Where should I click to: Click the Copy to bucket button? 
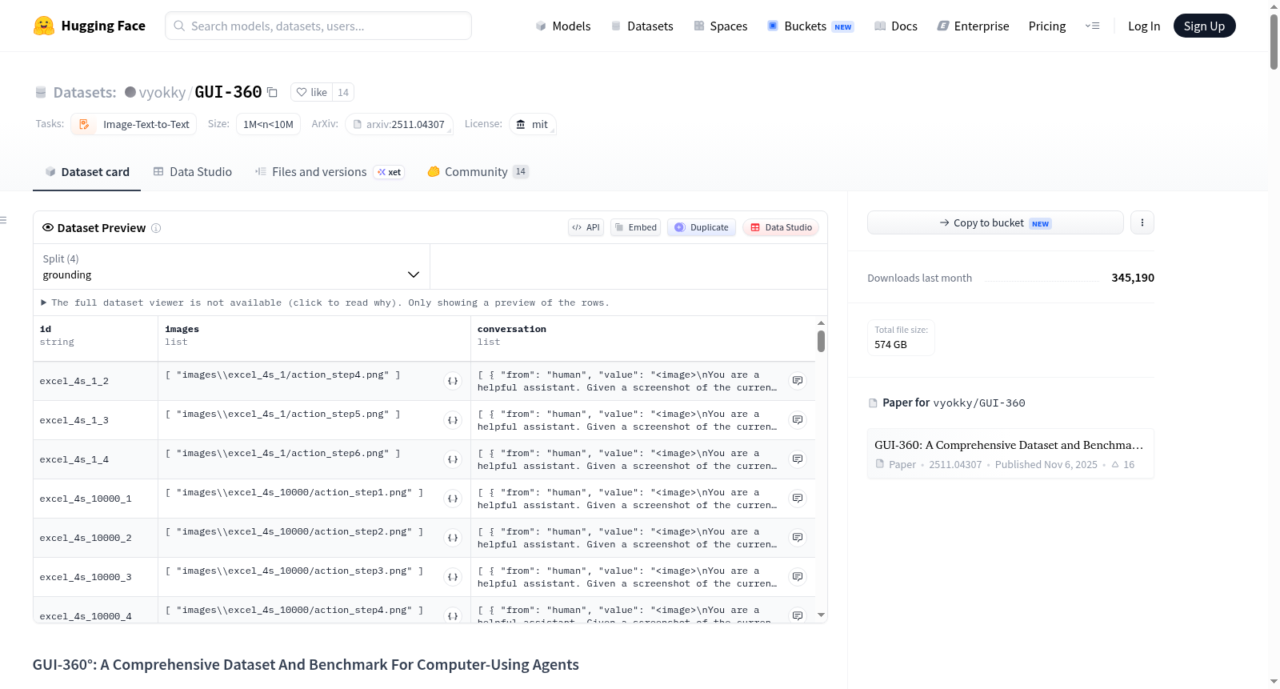[x=995, y=222]
